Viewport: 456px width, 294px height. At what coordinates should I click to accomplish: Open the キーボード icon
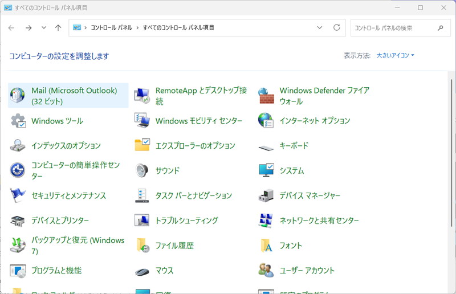[266, 148]
